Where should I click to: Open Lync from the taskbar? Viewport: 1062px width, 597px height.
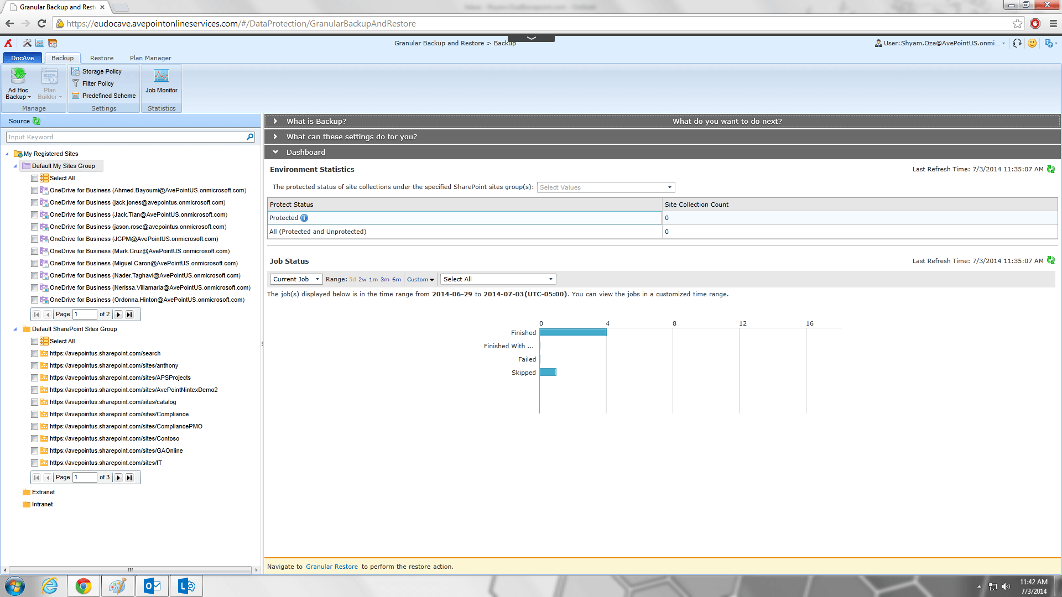[186, 586]
